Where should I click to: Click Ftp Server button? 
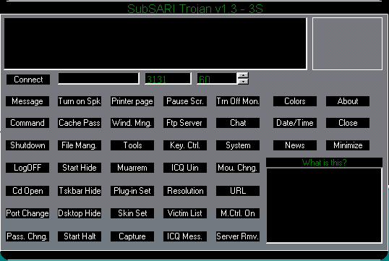click(185, 123)
